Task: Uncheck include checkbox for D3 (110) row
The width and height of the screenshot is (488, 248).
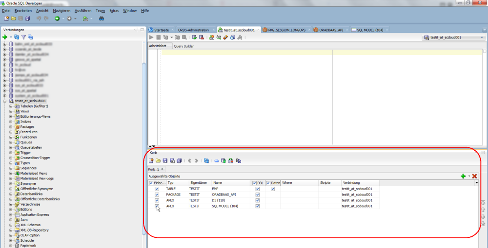Action: pos(157,200)
